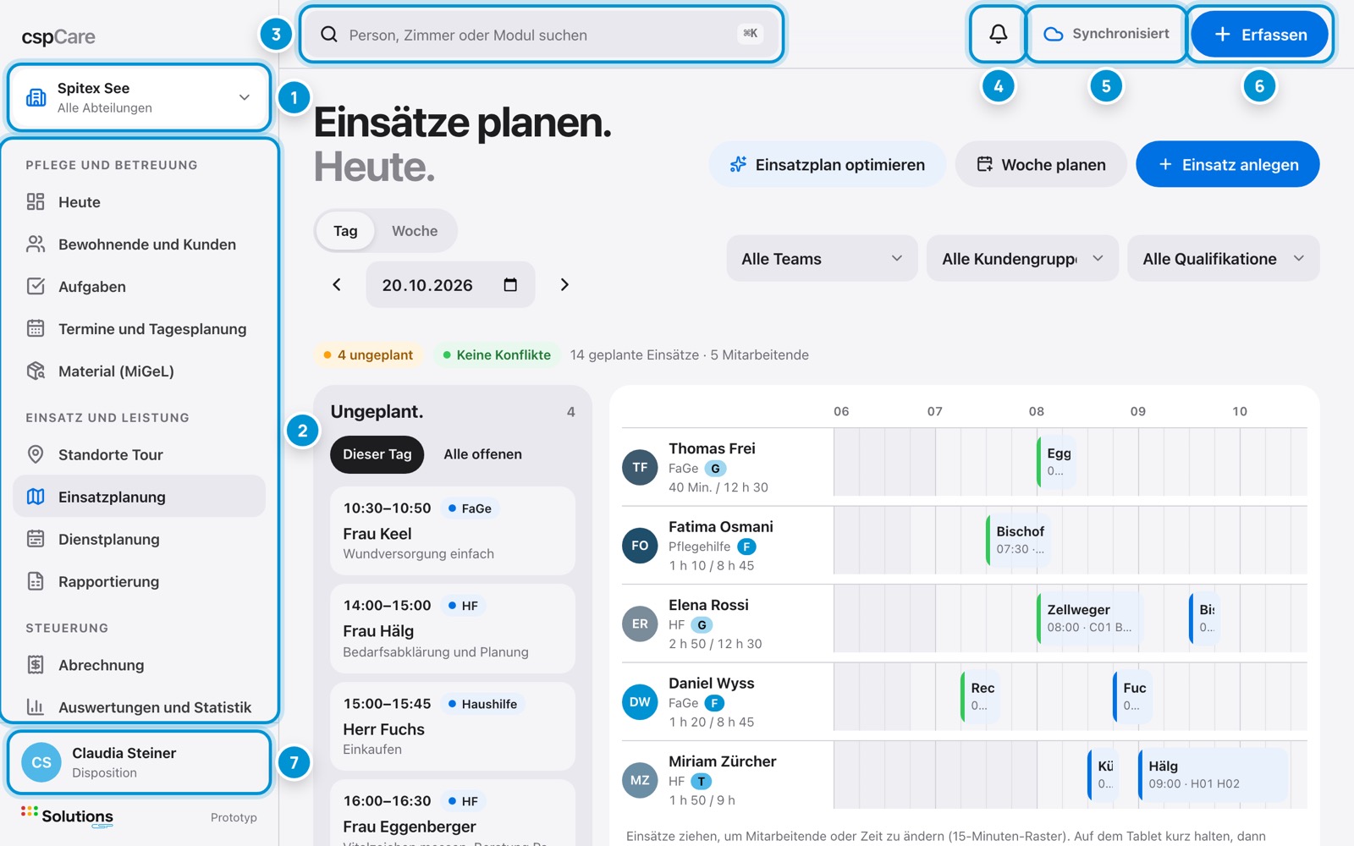Open Dienstplanung

click(139, 540)
